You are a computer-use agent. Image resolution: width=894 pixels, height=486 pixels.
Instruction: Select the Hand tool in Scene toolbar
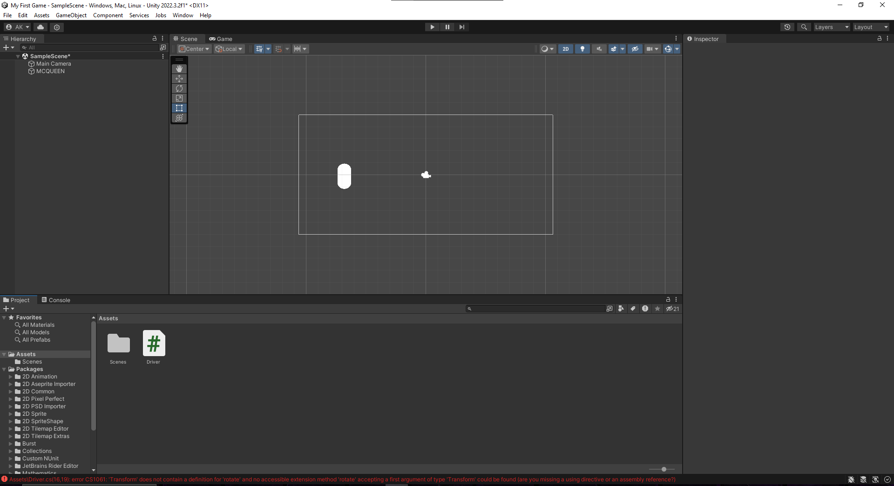pyautogui.click(x=179, y=69)
